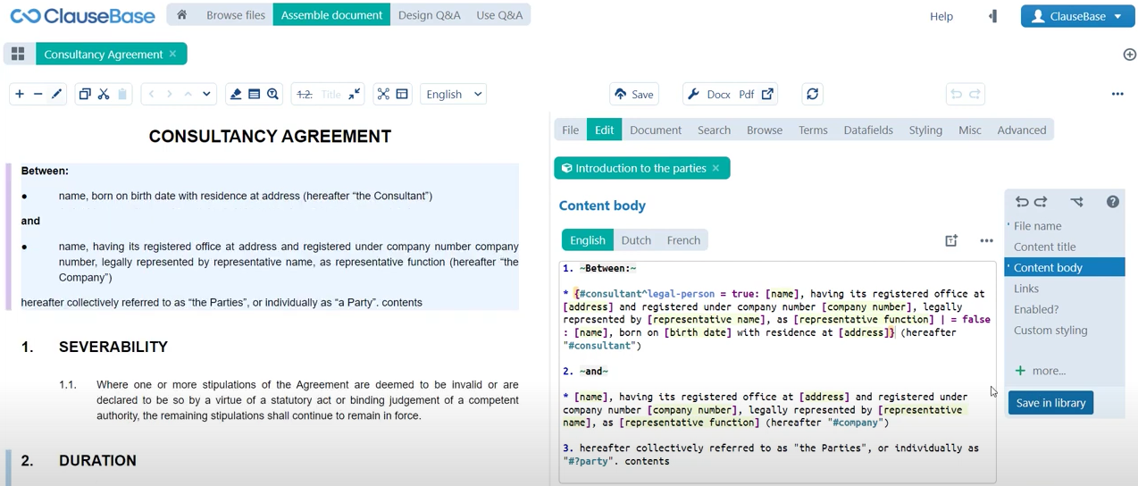The width and height of the screenshot is (1138, 486).
Task: Close the Consultancy Agreement tab
Action: [x=172, y=54]
